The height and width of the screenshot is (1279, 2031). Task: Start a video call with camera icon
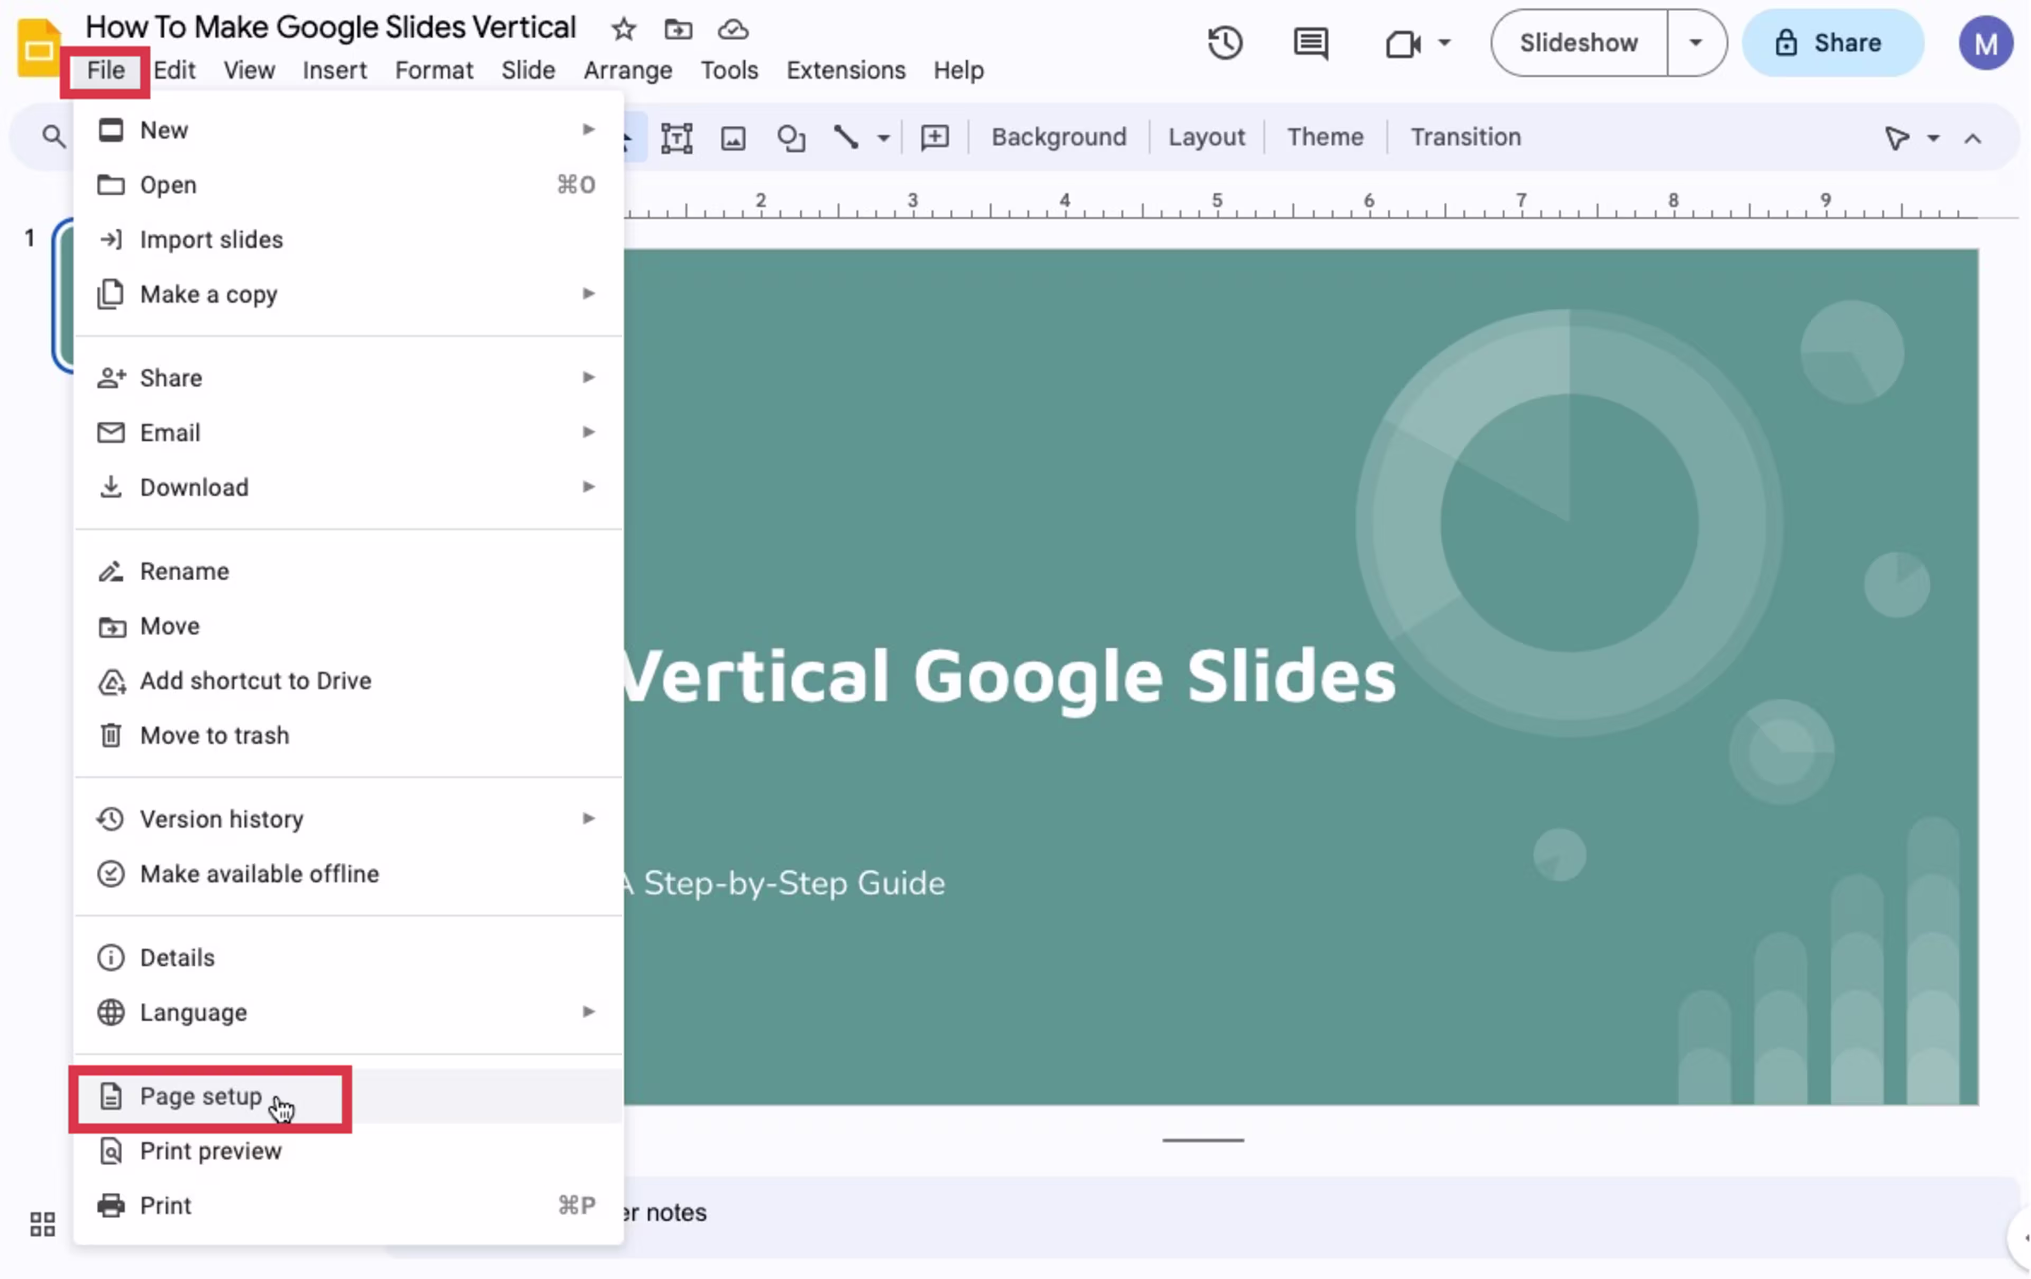click(1404, 43)
